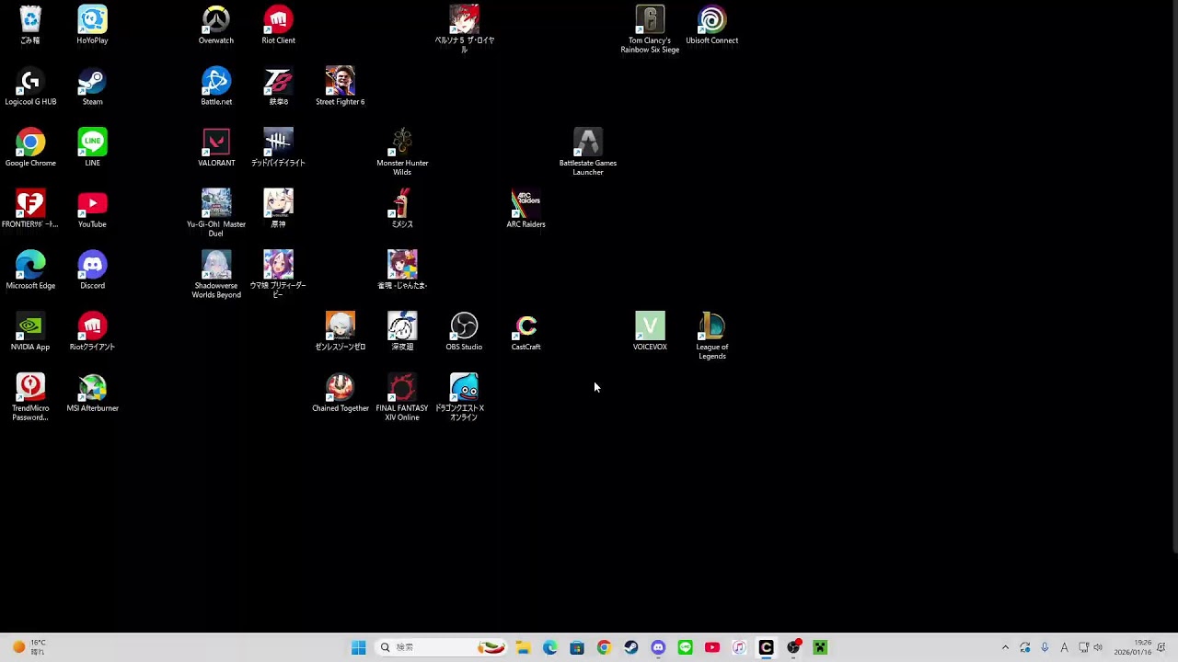
Task: Select the Overwatch desktop shortcut
Action: [x=216, y=25]
